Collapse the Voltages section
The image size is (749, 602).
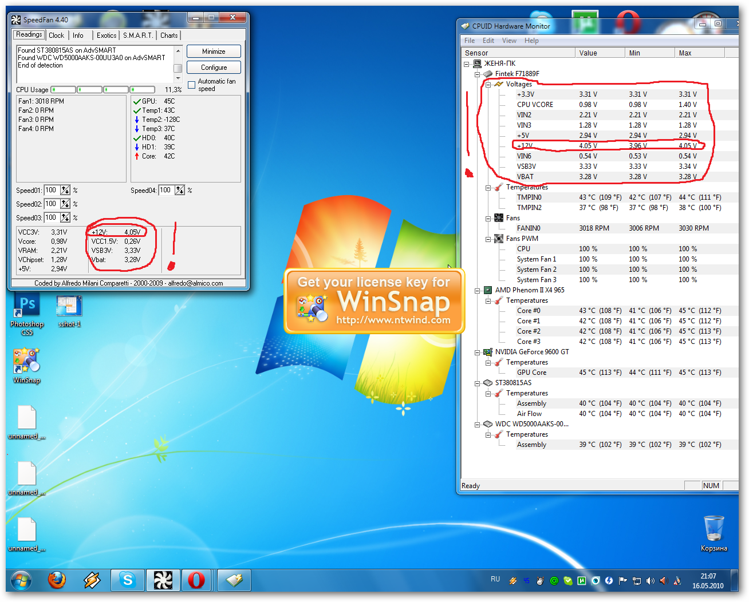coord(488,85)
